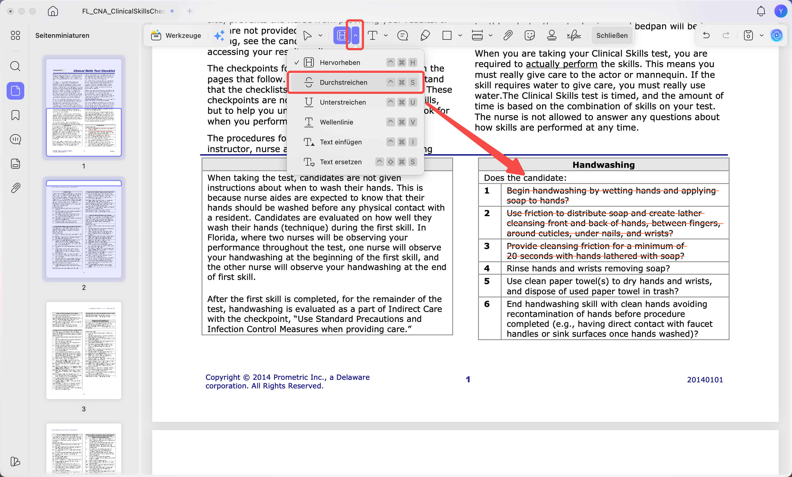Expand the measurement tool dropdown arrow
This screenshot has width=792, height=477.
pyautogui.click(x=491, y=35)
